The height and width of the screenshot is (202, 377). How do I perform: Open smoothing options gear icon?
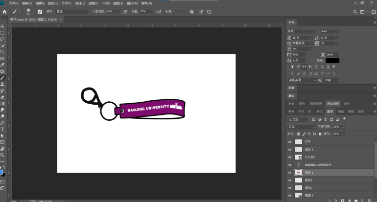(191, 12)
